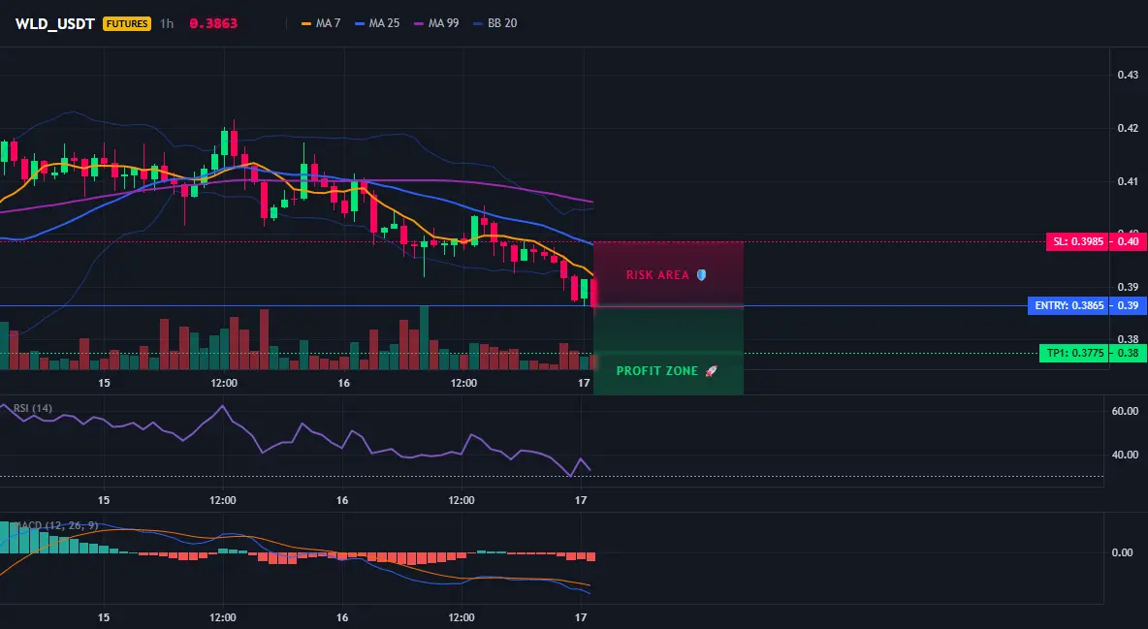1148x629 pixels.
Task: Click date 17 on main chart time axis
Action: (x=584, y=383)
